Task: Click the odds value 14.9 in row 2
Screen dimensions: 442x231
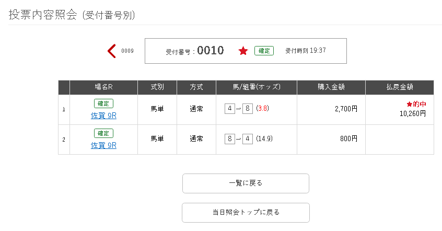Action: tap(264, 138)
